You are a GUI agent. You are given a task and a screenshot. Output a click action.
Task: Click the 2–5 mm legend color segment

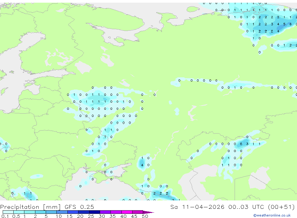40,212
